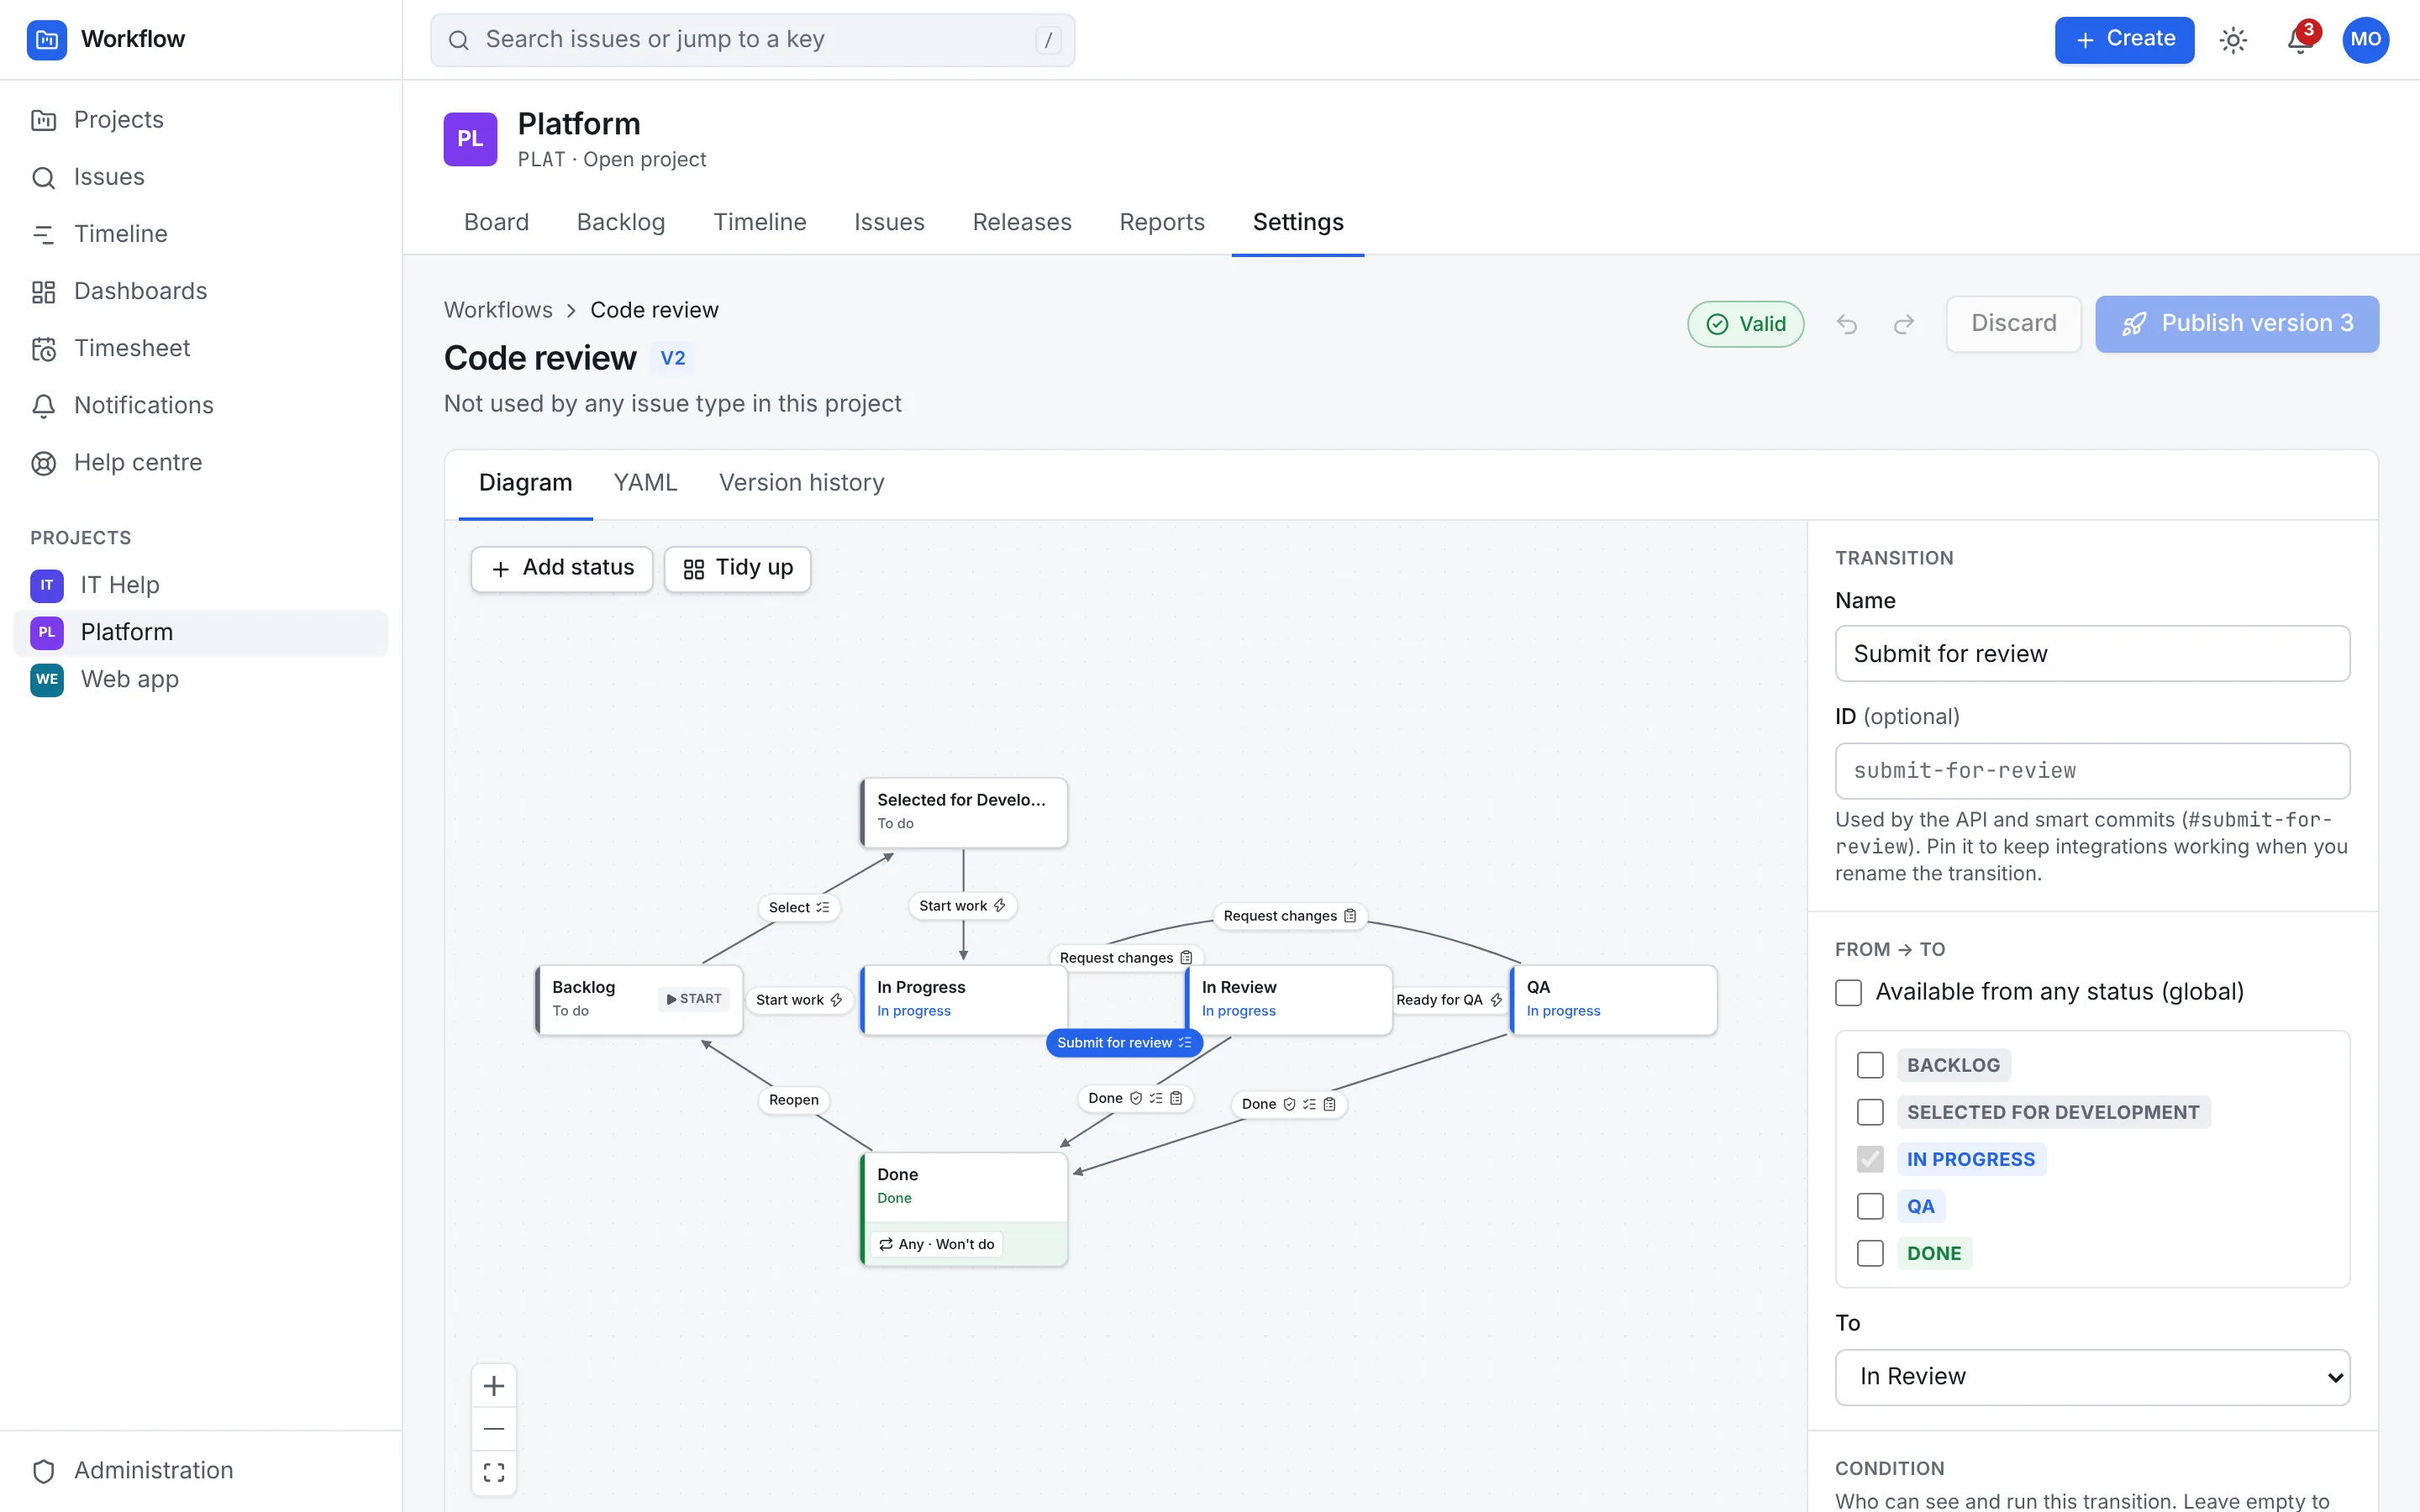Select the Submit for review transition label

[1124, 1043]
